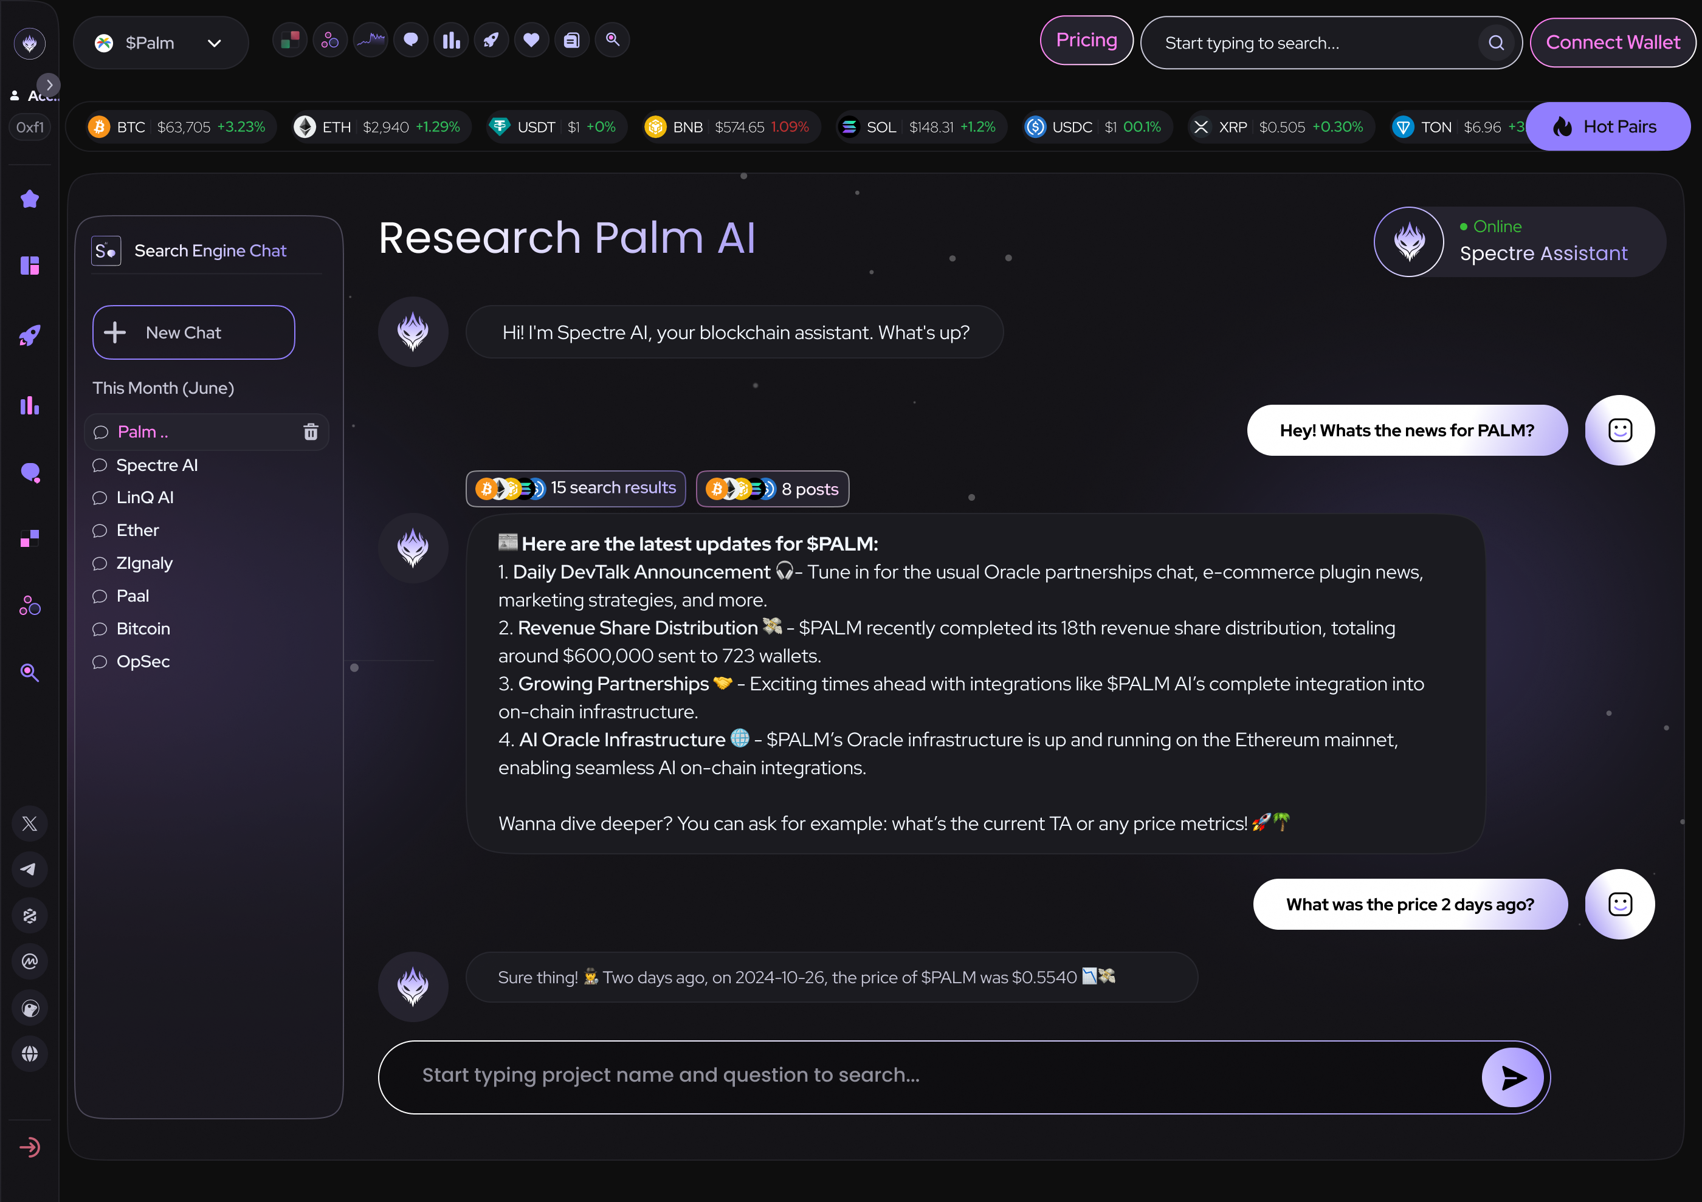
Task: Click the heatmap squares icon in the top toolbar
Action: click(290, 40)
